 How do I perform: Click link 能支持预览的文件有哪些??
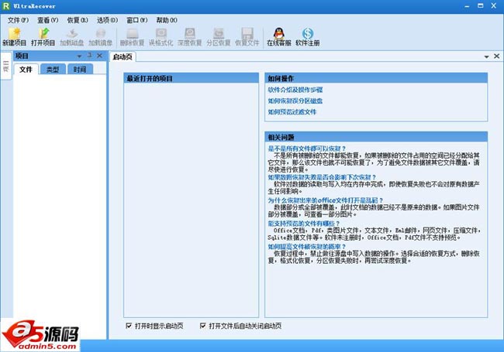tap(304, 224)
